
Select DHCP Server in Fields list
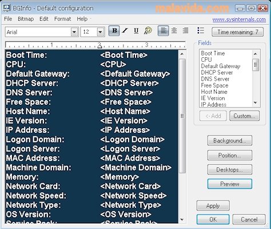pyautogui.click(x=217, y=73)
